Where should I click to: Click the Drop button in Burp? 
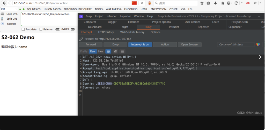click(115, 44)
